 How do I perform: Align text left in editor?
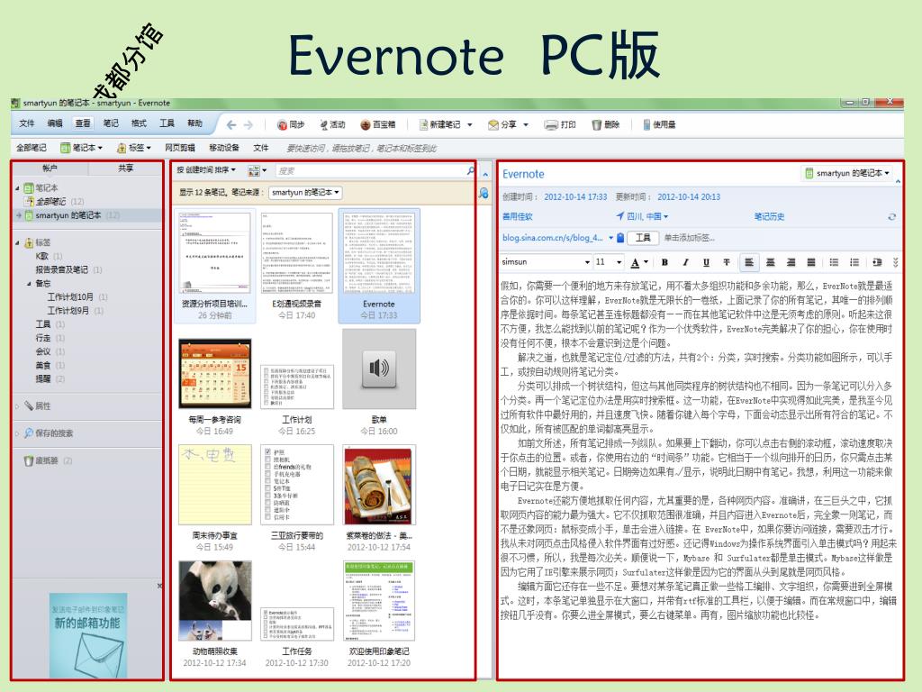coord(749,262)
